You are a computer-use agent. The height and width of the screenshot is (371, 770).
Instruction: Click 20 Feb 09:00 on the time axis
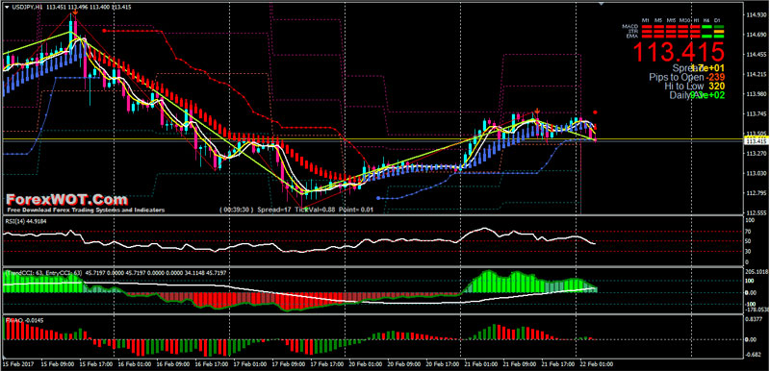[403, 365]
